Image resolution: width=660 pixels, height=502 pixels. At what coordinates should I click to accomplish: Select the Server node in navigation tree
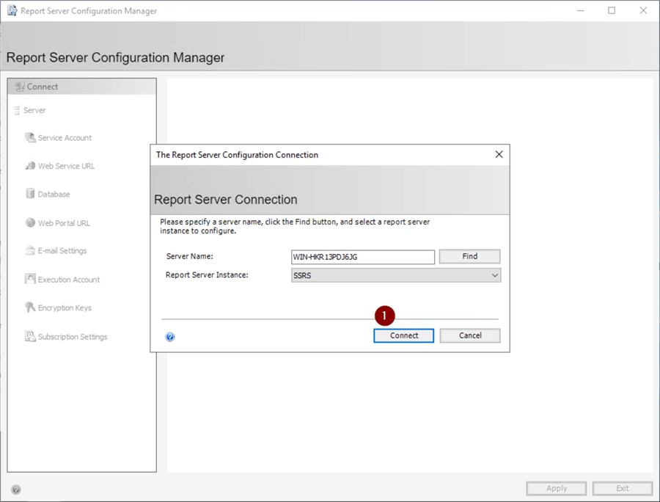(x=34, y=110)
